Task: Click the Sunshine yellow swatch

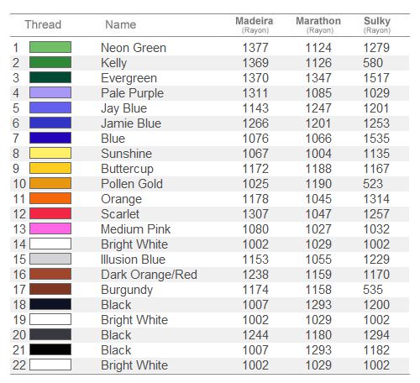Action: point(50,153)
